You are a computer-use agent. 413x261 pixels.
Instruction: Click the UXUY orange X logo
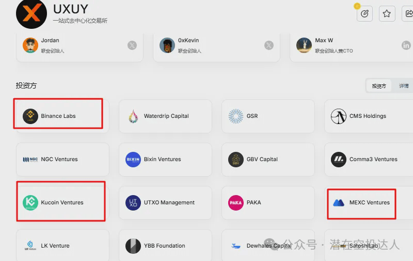31,13
